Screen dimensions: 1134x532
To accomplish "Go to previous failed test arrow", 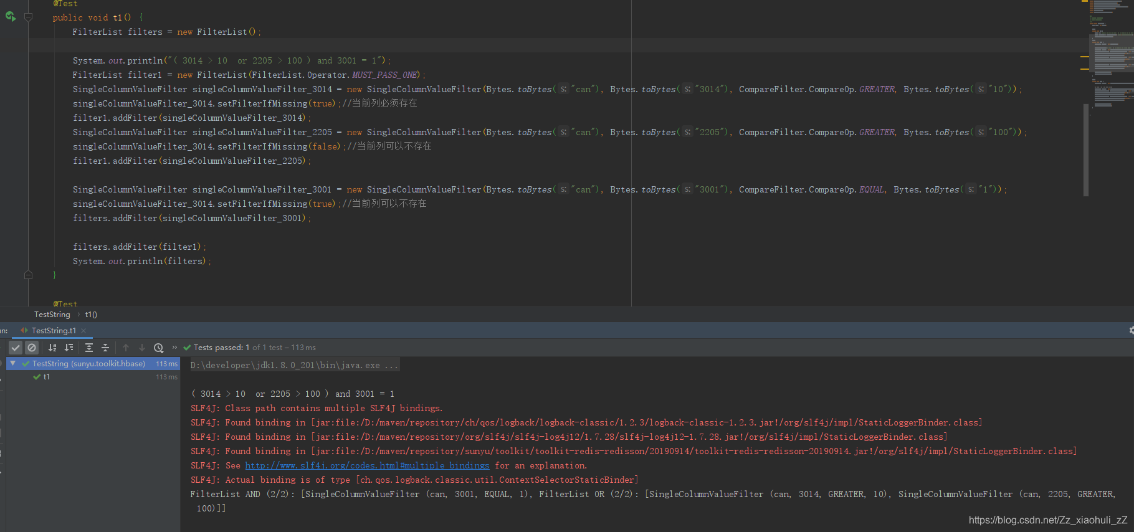I will click(126, 348).
